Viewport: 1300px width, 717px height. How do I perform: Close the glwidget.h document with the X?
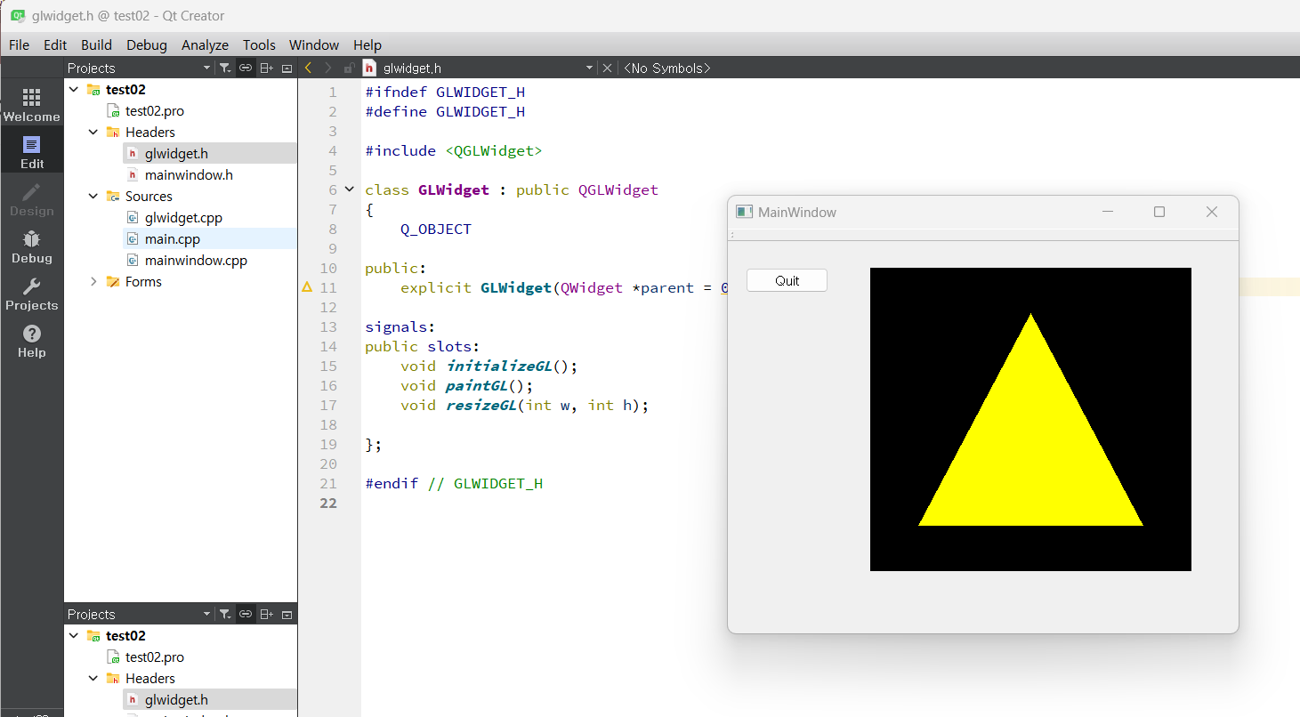pos(607,68)
